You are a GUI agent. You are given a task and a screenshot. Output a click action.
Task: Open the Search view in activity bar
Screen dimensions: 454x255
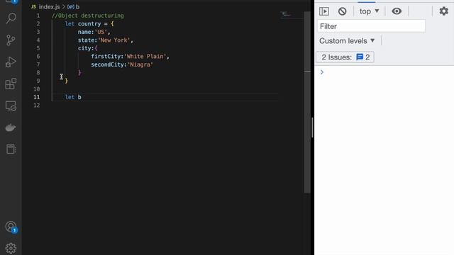pyautogui.click(x=11, y=18)
